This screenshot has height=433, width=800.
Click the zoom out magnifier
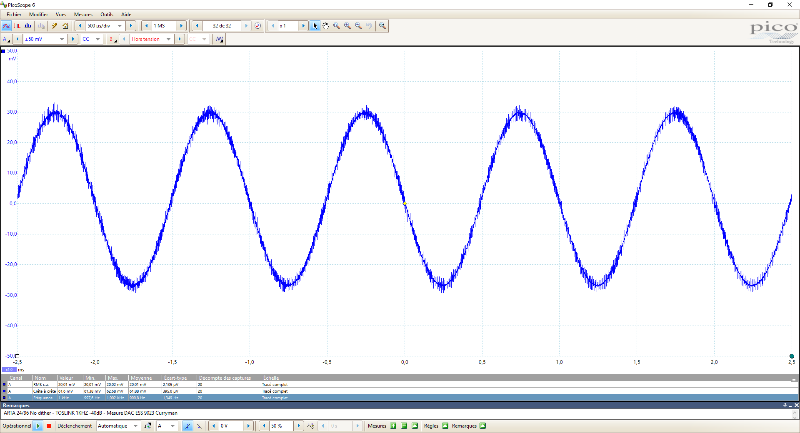click(358, 26)
